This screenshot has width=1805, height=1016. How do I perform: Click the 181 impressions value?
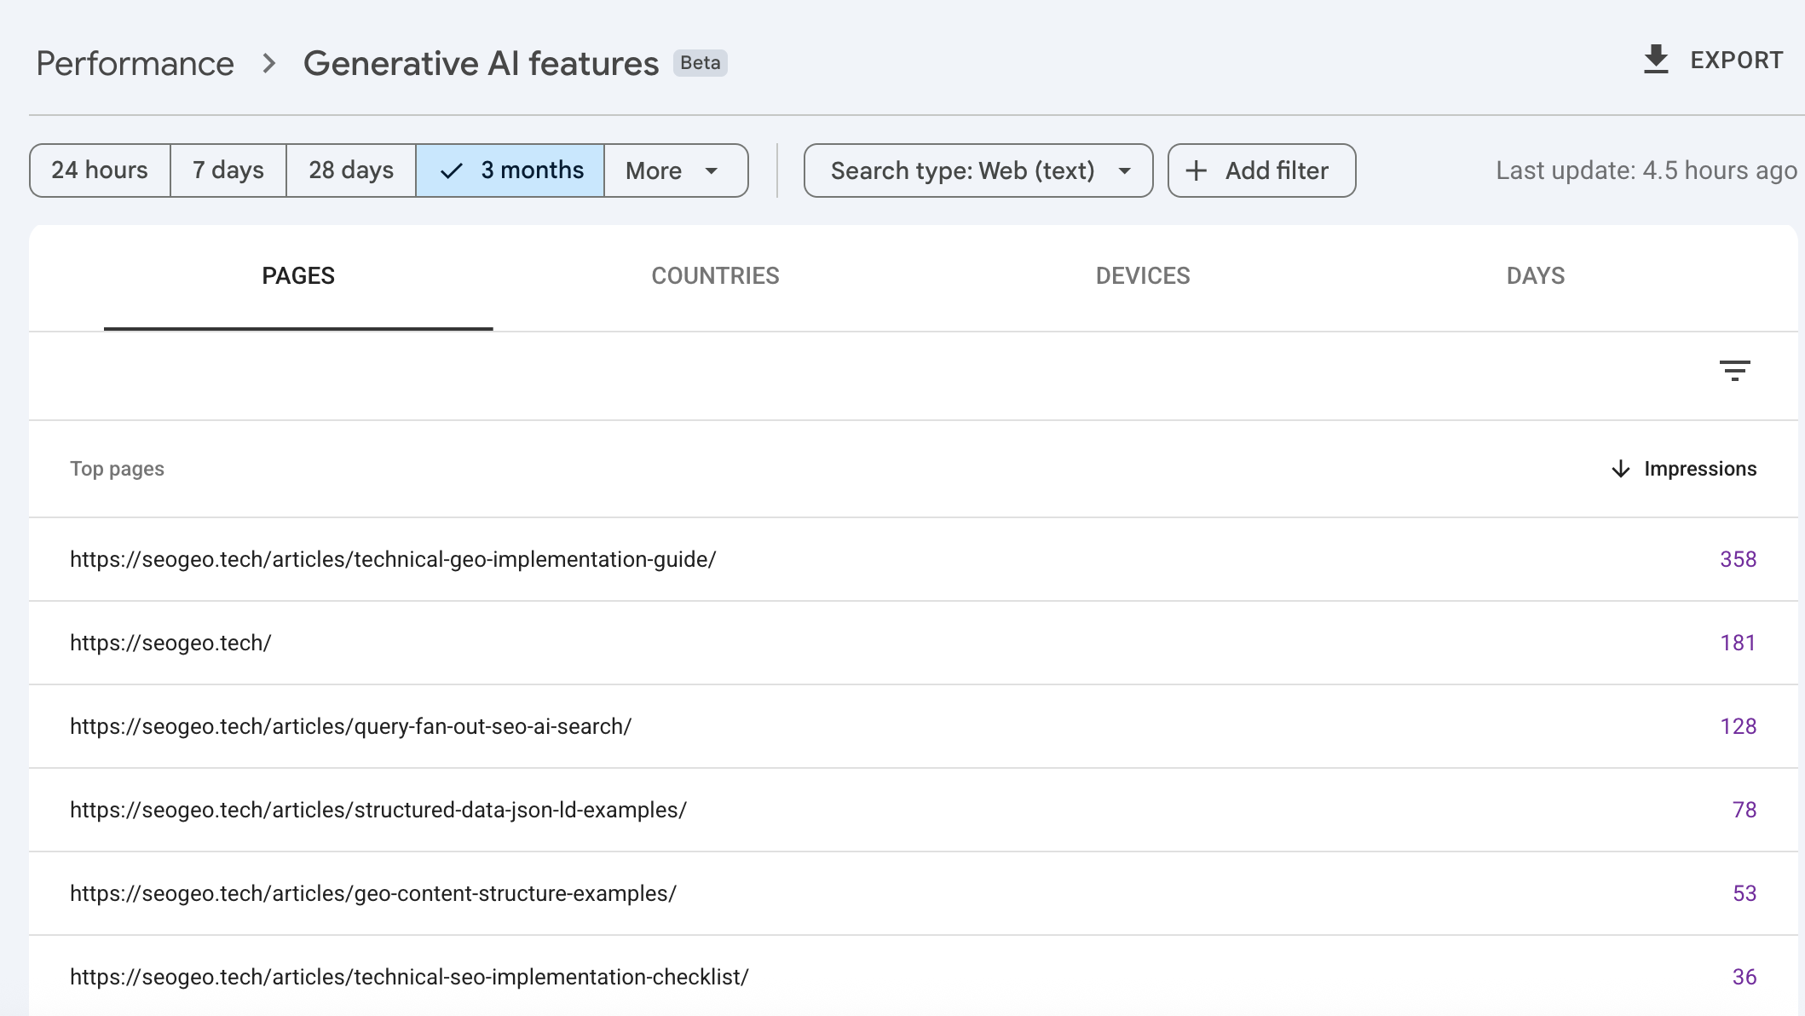point(1738,643)
